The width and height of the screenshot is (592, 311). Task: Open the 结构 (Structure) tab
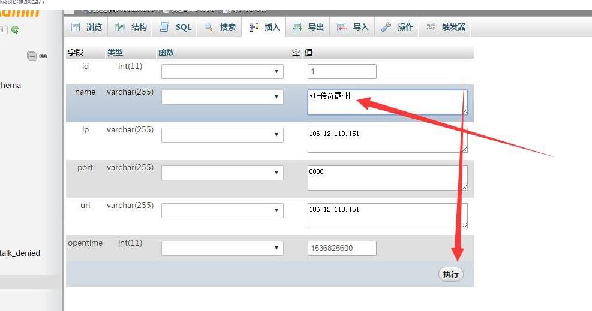pyautogui.click(x=131, y=27)
